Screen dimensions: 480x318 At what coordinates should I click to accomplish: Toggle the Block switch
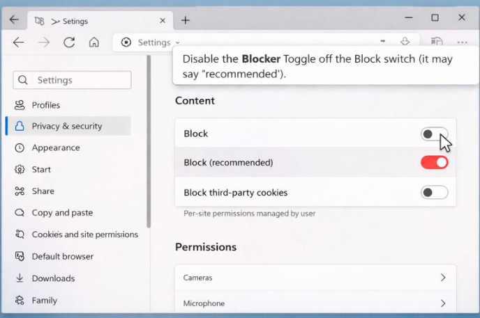pos(434,134)
